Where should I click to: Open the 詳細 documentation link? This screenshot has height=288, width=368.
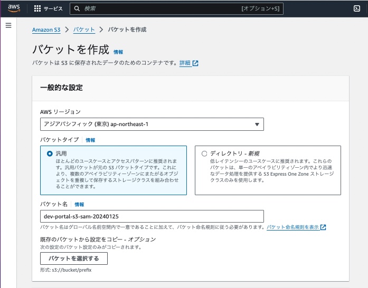(x=185, y=63)
